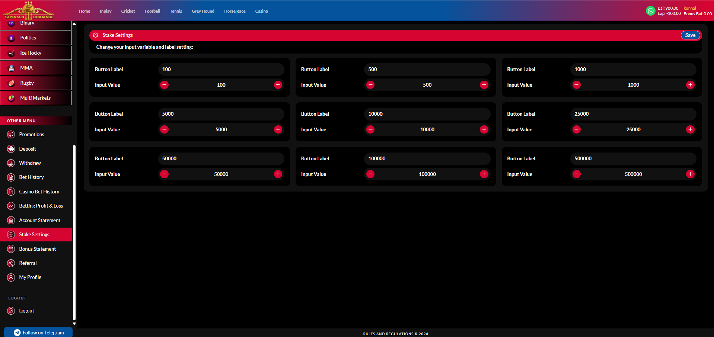
Task: Click the Betting Profit & Loss chart icon
Action: tap(11, 206)
